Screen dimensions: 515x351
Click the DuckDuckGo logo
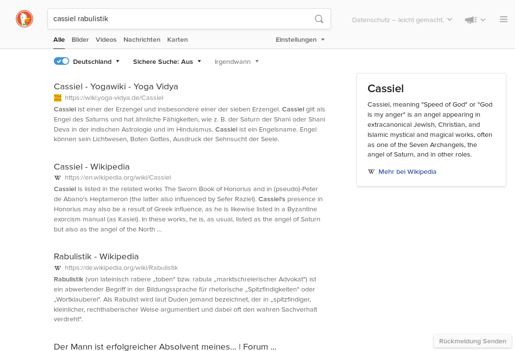click(25, 19)
